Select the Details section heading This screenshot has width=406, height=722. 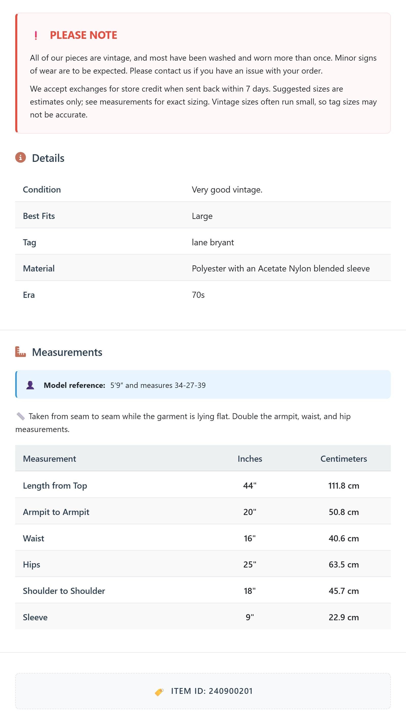(x=48, y=158)
